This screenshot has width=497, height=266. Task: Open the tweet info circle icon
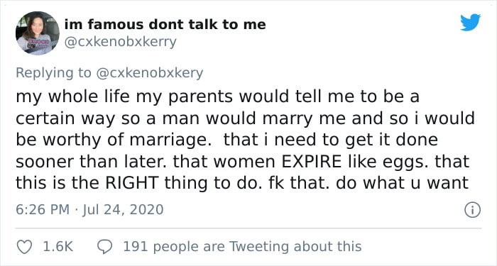(x=473, y=210)
